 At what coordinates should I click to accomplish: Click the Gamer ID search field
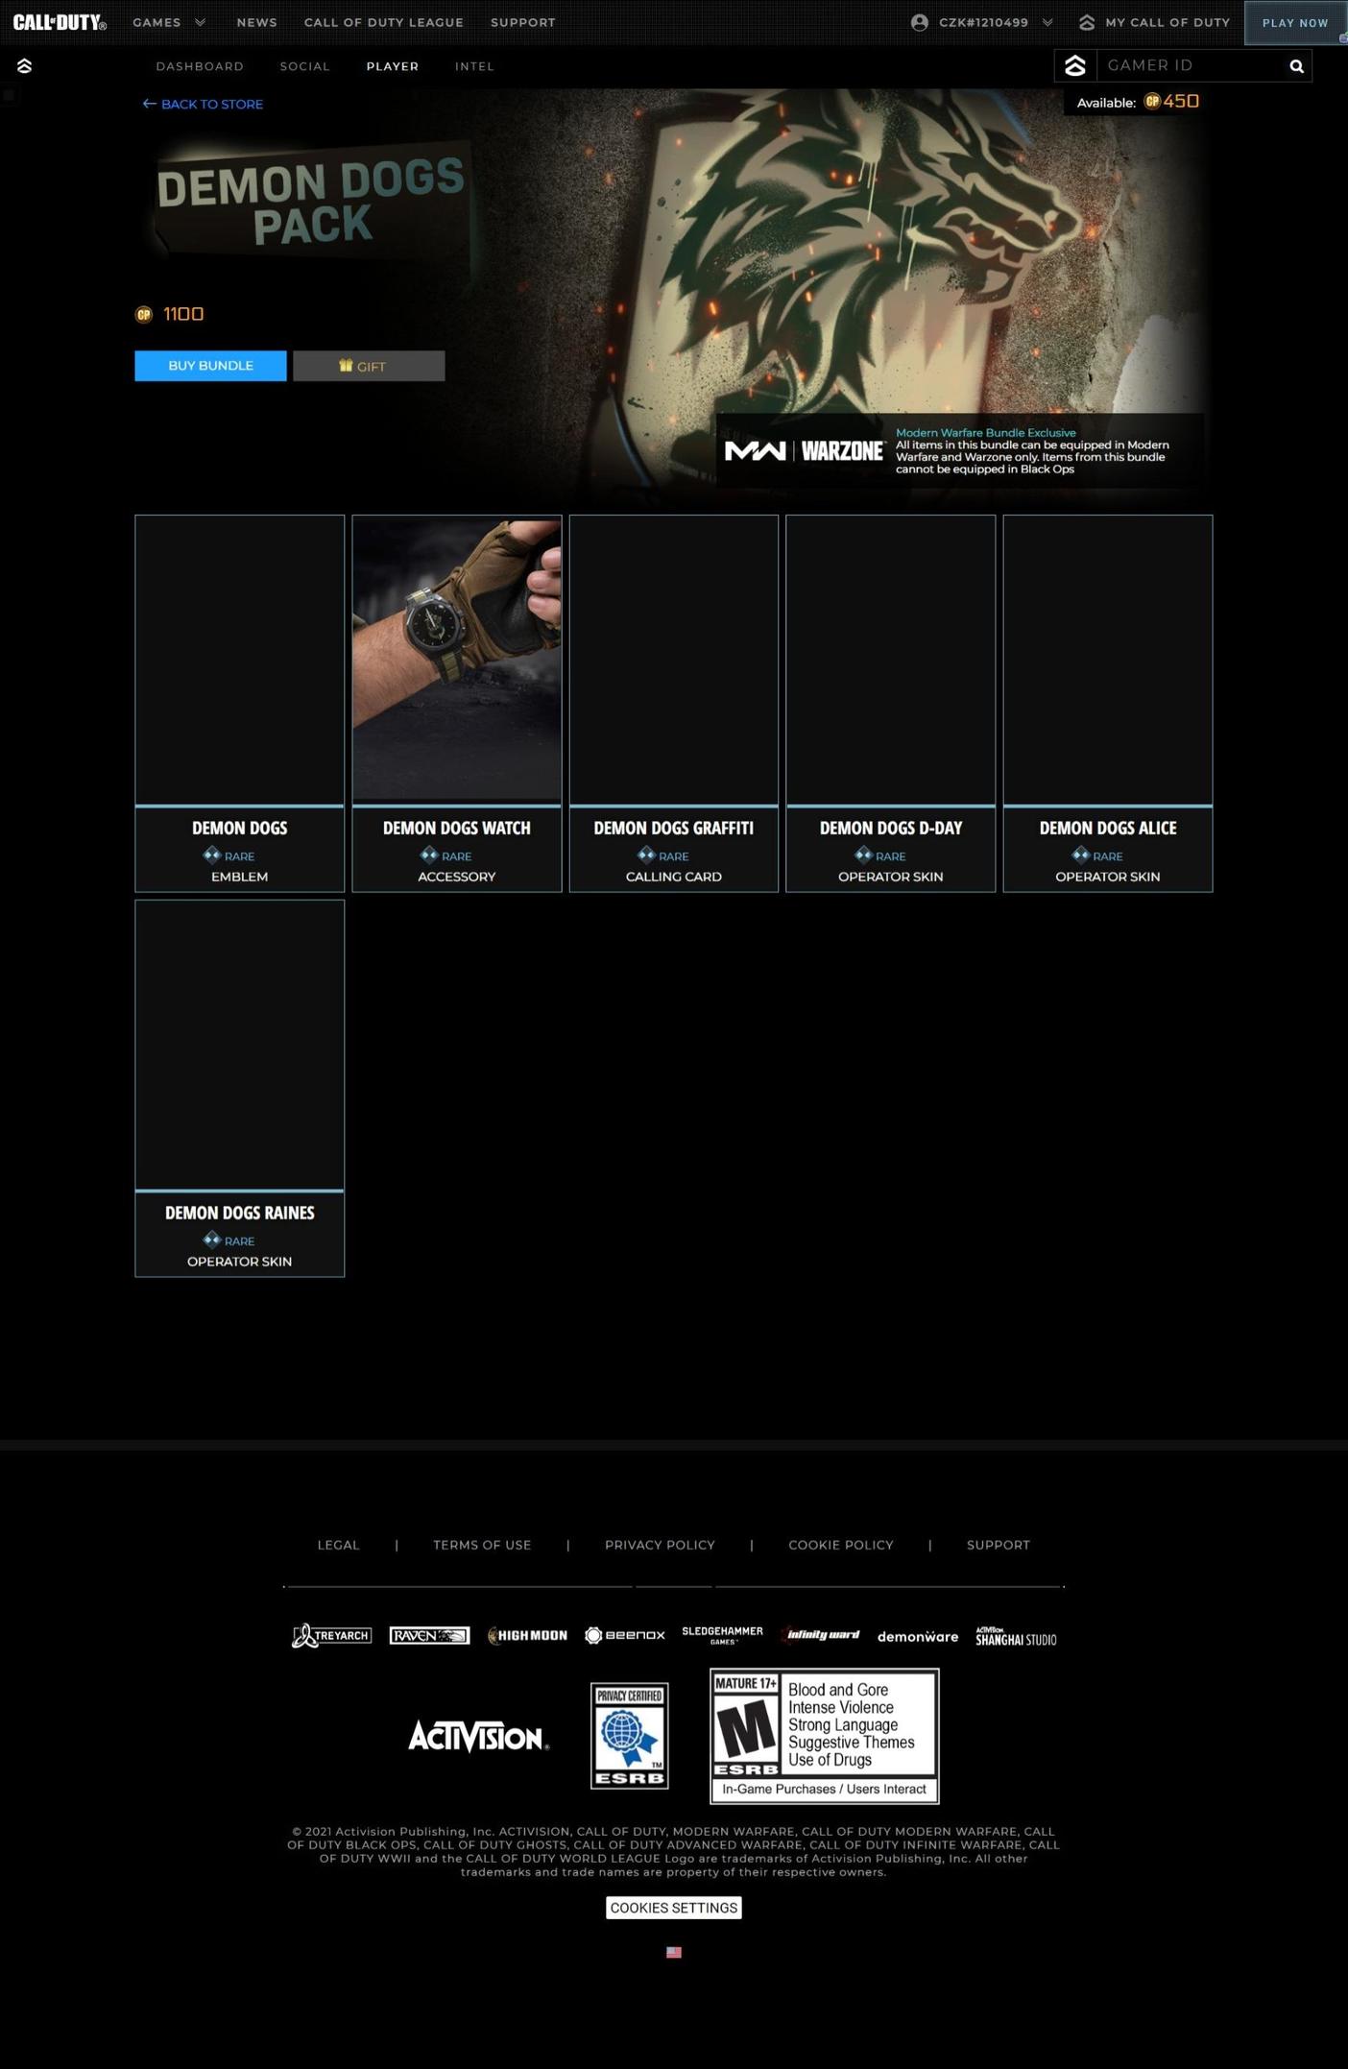pyautogui.click(x=1189, y=66)
